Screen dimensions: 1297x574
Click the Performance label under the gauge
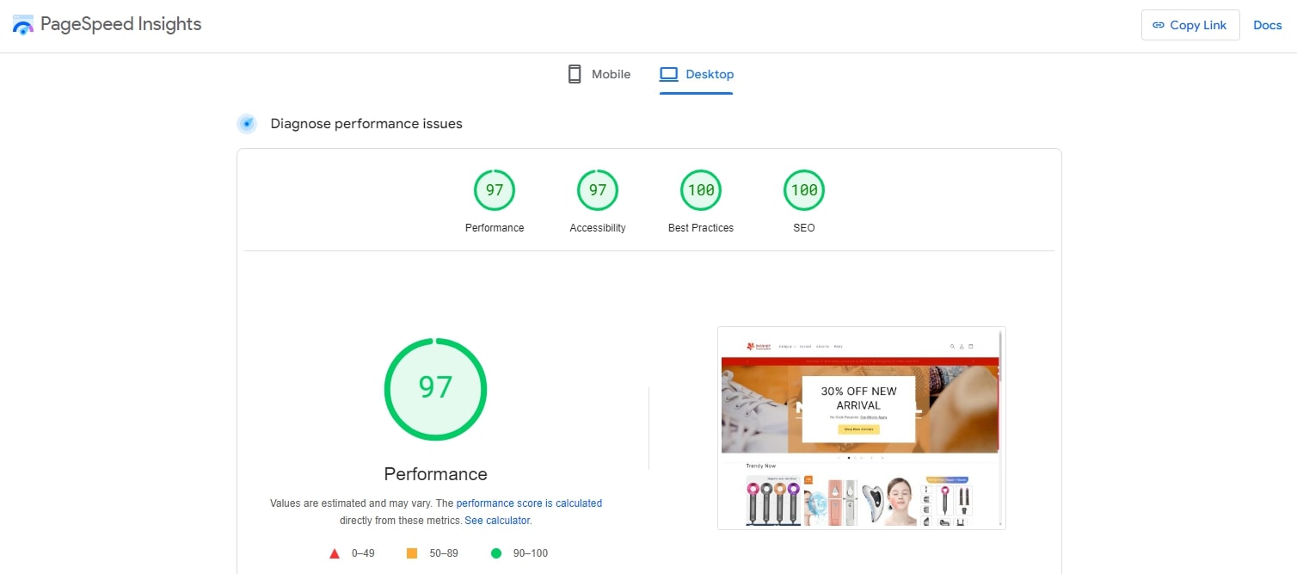tap(495, 228)
